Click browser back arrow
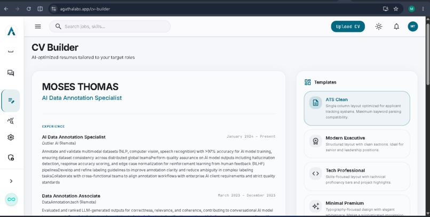The image size is (430, 217). (x=6, y=9)
